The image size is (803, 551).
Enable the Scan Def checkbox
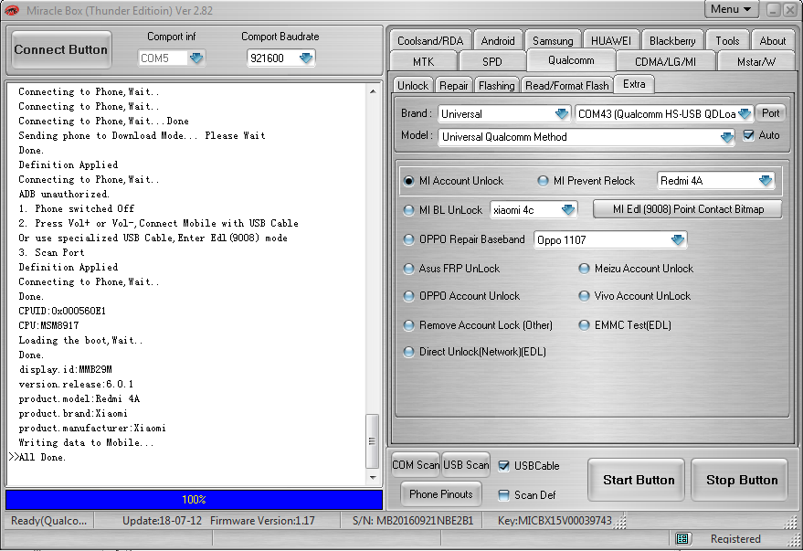tap(504, 494)
